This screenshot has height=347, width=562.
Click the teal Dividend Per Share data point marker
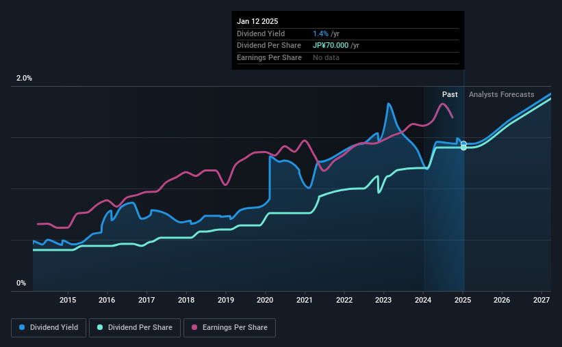tap(463, 148)
